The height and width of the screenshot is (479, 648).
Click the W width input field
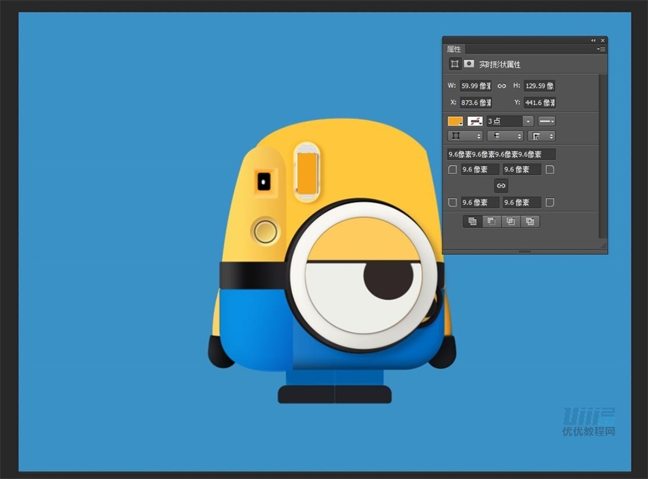coord(475,86)
